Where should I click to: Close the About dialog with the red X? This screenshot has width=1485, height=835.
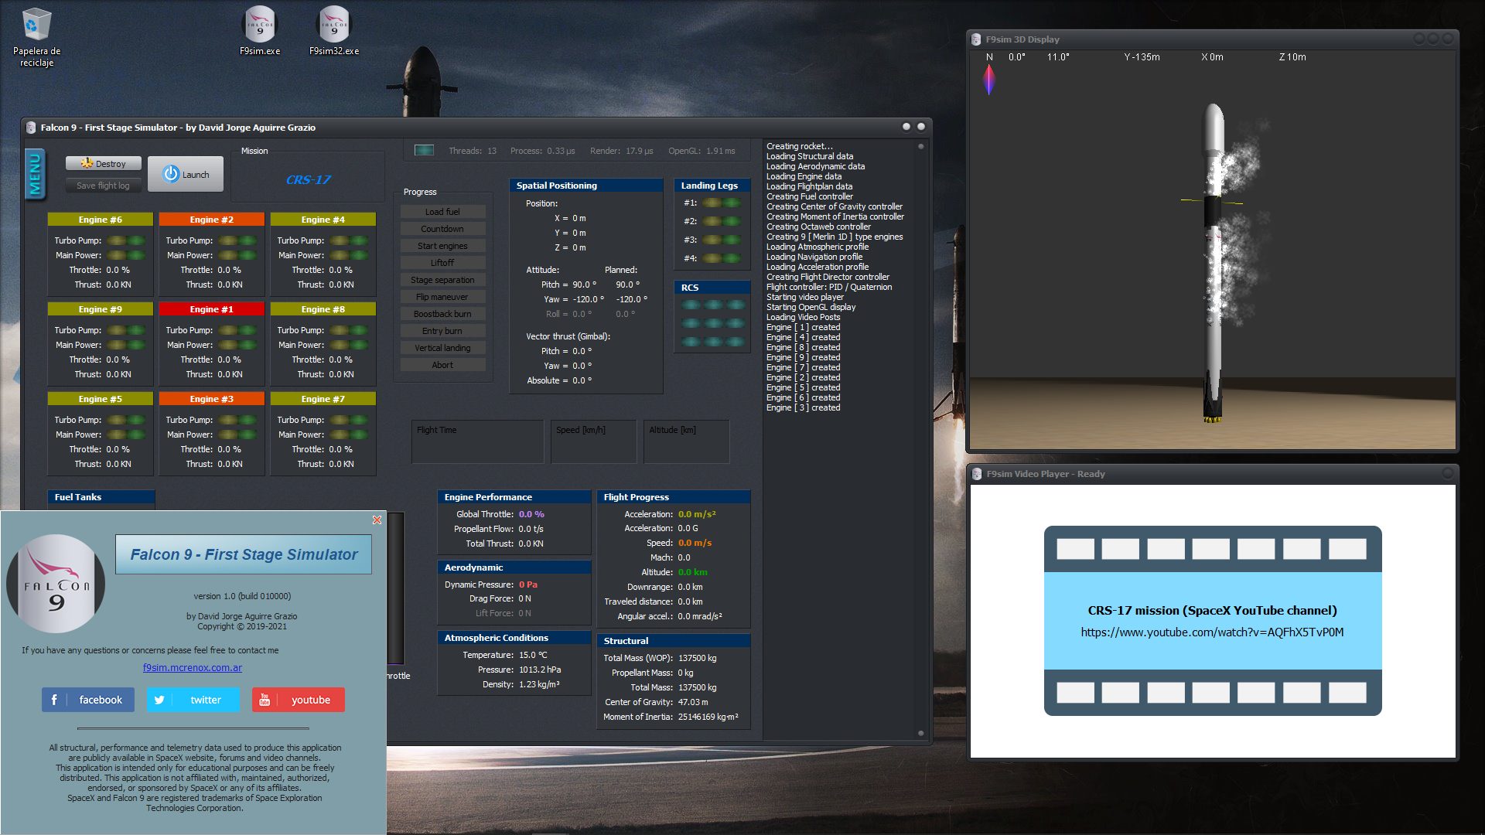pyautogui.click(x=377, y=520)
